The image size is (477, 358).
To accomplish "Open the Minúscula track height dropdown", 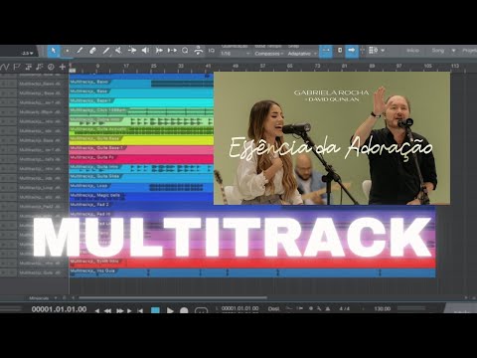I will tap(43, 298).
